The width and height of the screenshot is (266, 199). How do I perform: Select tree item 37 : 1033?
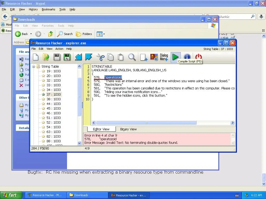point(54,94)
